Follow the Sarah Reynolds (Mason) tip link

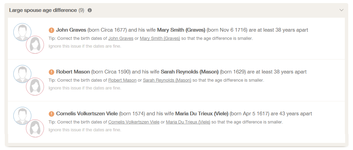tap(167, 80)
